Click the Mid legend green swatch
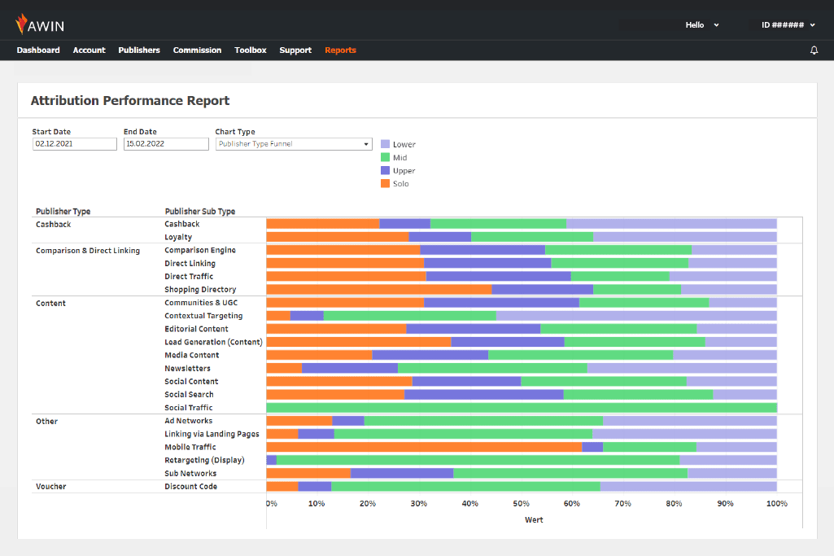The image size is (834, 556). coord(386,157)
